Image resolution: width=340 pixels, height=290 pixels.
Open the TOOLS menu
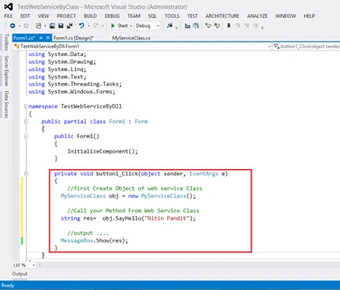172,16
